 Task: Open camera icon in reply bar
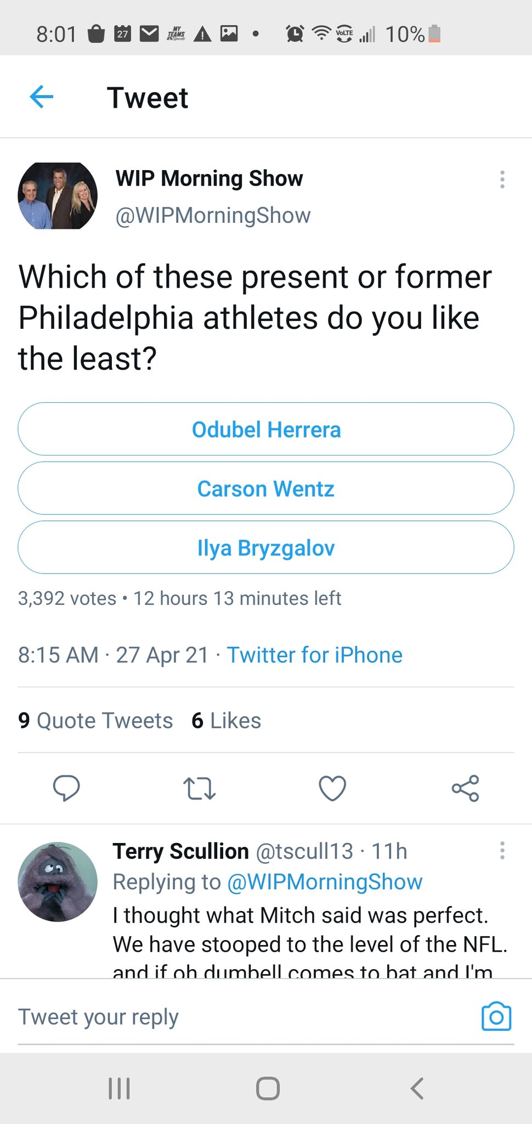pyautogui.click(x=496, y=1016)
